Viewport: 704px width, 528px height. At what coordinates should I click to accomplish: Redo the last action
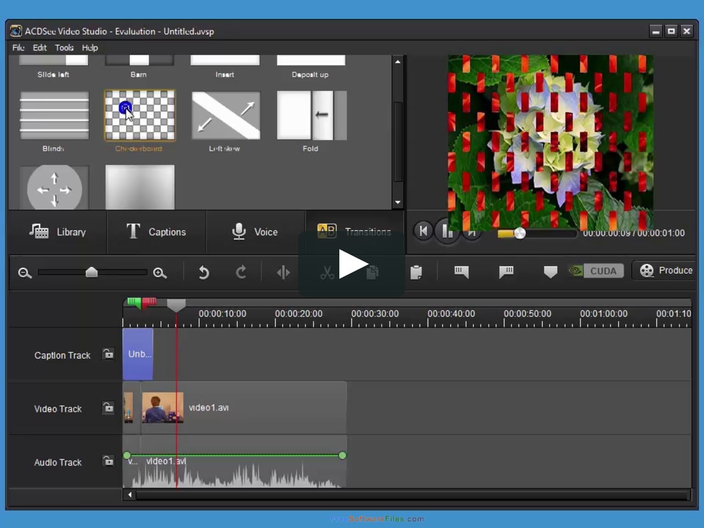tap(241, 272)
